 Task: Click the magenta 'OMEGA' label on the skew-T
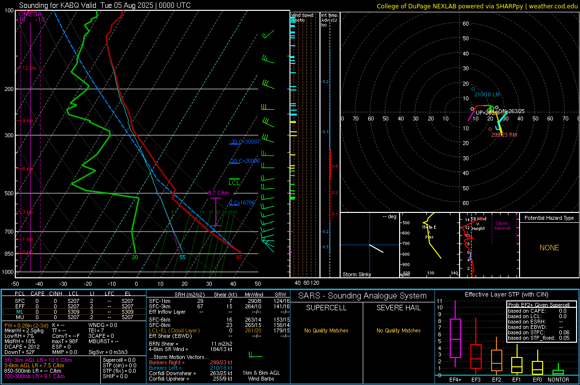coord(30,14)
